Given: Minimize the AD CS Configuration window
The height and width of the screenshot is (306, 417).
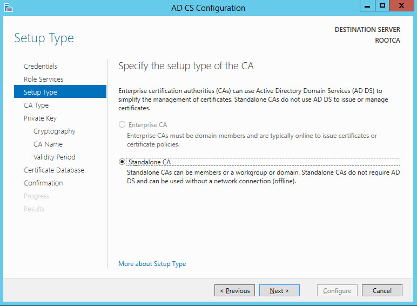Looking at the screenshot, I should (367, 5).
